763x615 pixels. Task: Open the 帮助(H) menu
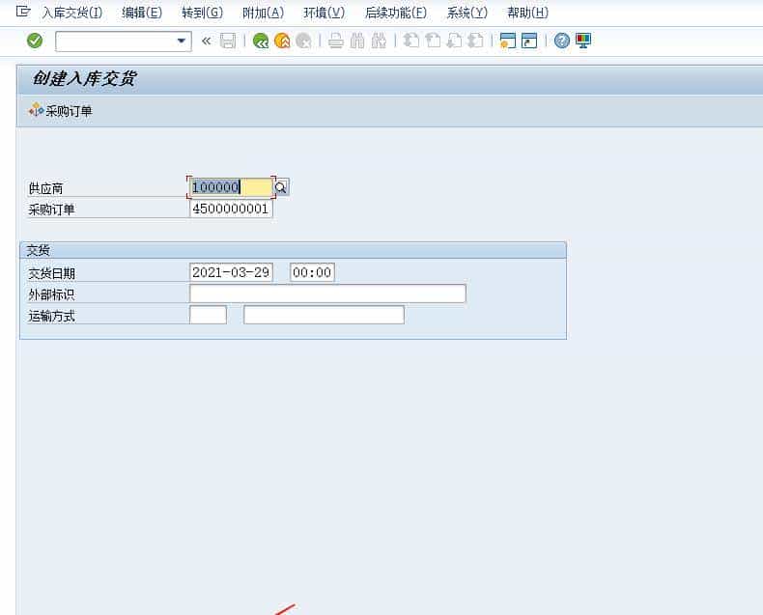(x=528, y=13)
